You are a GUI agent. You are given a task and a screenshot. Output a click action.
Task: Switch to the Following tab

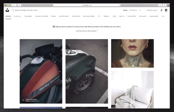[17, 16]
